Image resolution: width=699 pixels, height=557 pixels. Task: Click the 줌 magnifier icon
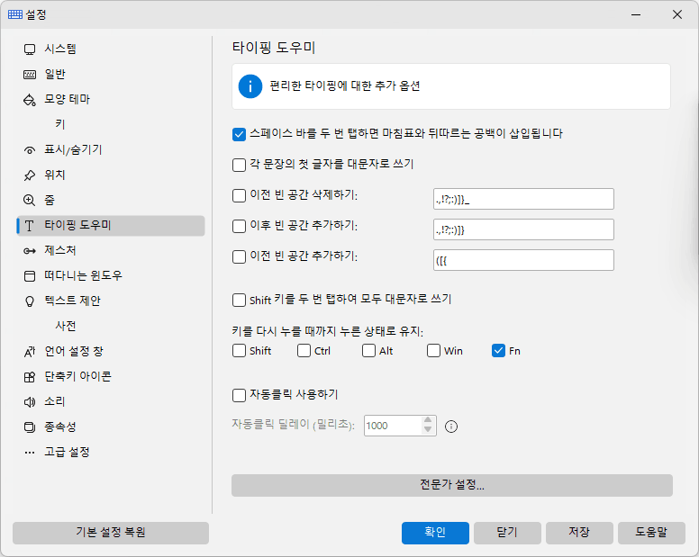30,201
